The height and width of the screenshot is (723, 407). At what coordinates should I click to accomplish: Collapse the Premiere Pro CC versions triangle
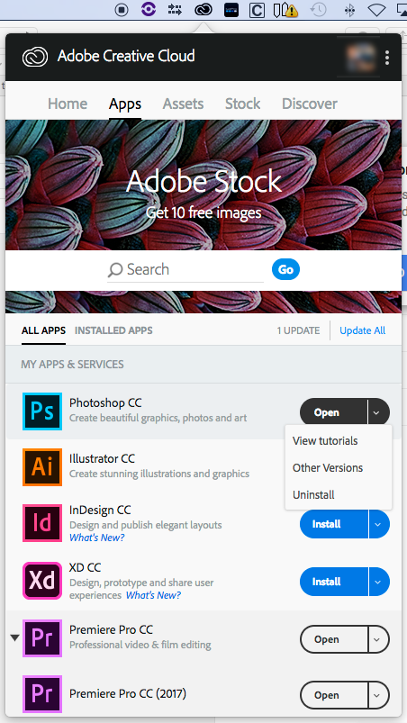pyautogui.click(x=14, y=637)
